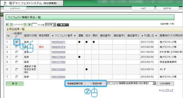Open the 500件 per-page dropdown
Screen dimensions: 183x98
point(50,25)
